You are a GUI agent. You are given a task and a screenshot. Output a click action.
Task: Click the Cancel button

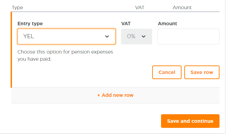pos(167,72)
